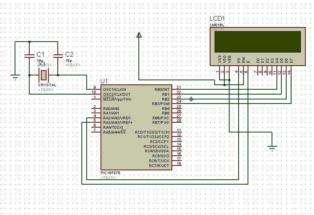Click the 'RA1/AN1' pin label
Viewport: 314px width, 215px height.
pyautogui.click(x=111, y=113)
